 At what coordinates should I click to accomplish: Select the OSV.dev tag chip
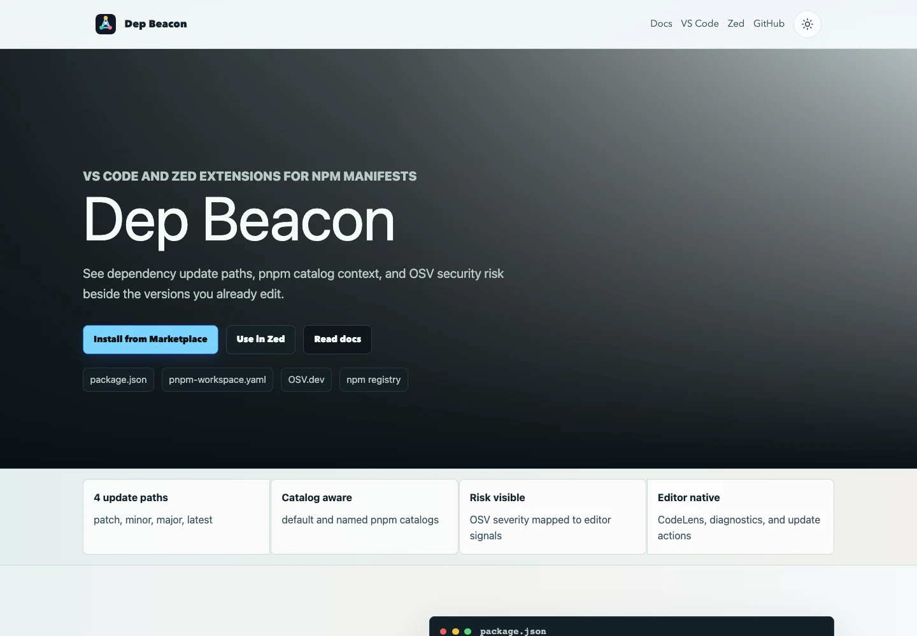pos(306,380)
